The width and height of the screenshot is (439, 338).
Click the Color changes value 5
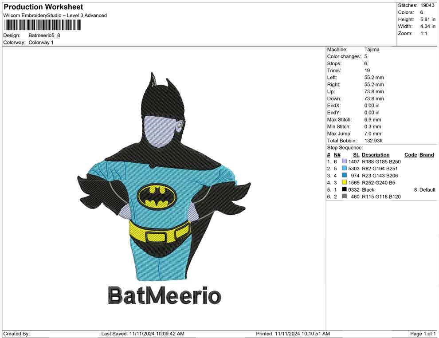pos(366,56)
